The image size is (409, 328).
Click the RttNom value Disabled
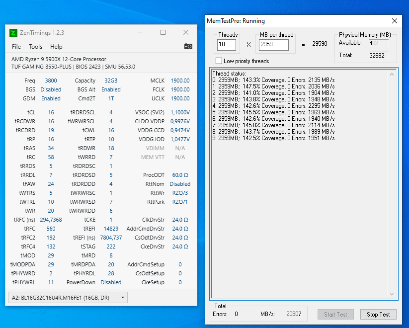click(180, 184)
